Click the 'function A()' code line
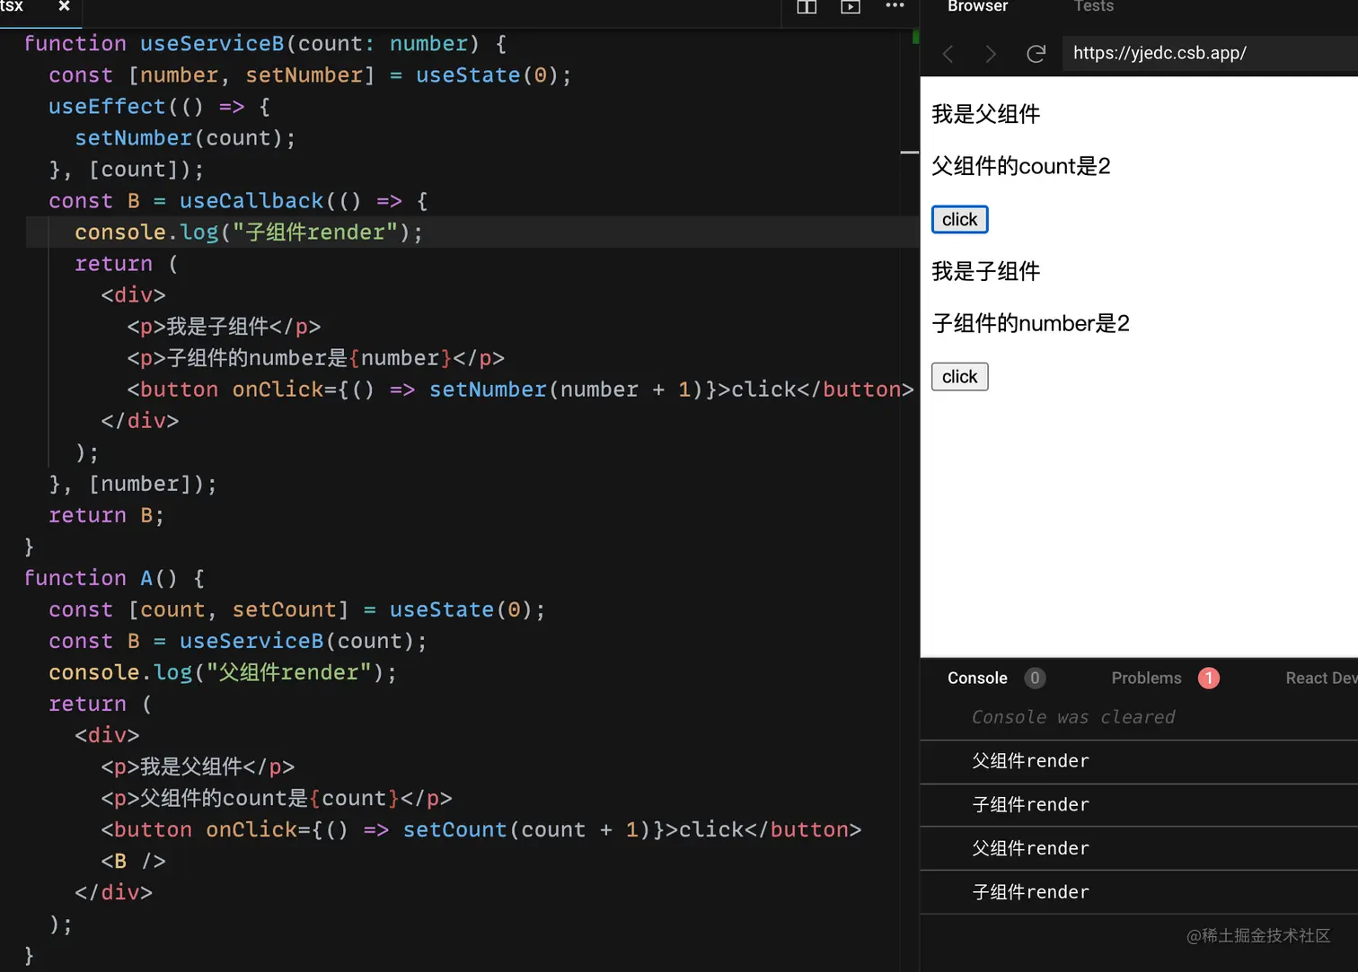Image resolution: width=1358 pixels, height=972 pixels. [x=114, y=578]
